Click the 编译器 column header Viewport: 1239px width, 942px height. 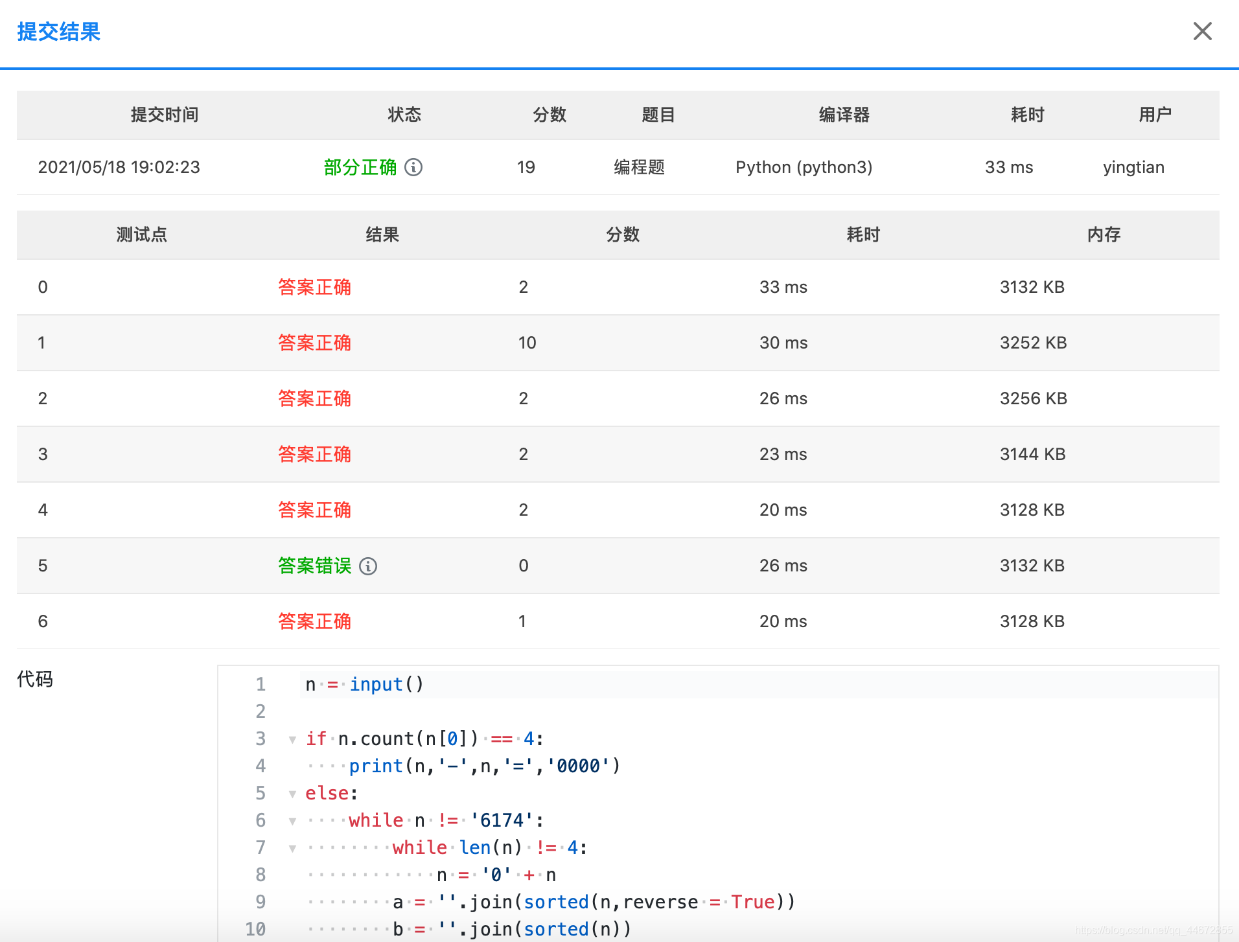844,115
